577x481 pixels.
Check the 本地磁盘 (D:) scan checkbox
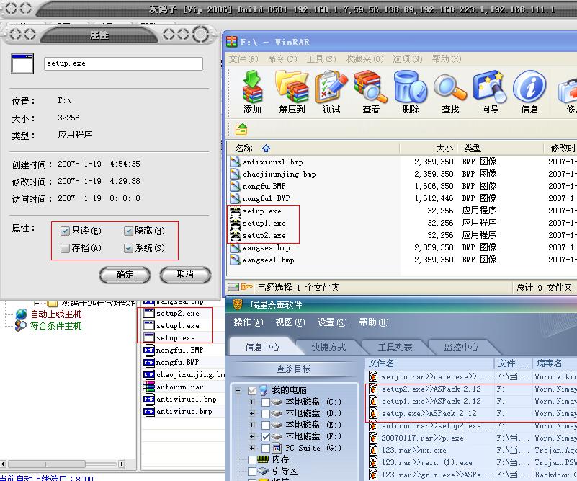coord(266,414)
